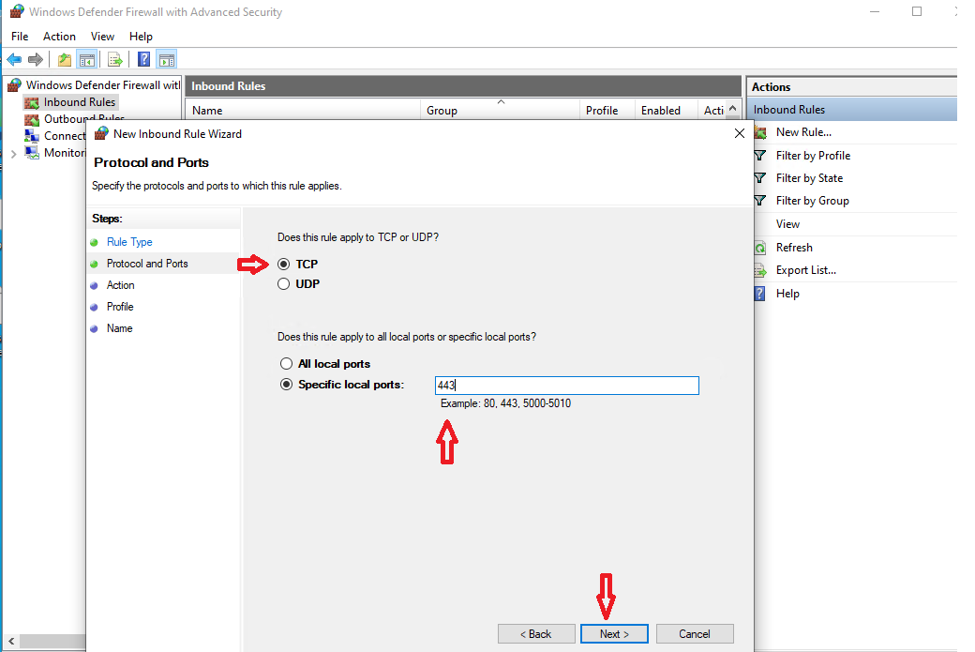Click the Connection Security Rules tree icon

pos(32,136)
